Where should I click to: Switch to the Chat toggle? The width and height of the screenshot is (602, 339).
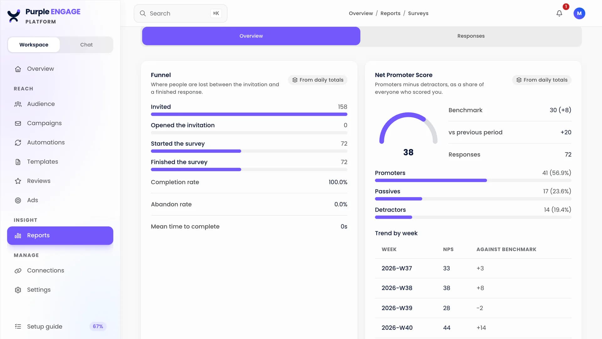[86, 45]
